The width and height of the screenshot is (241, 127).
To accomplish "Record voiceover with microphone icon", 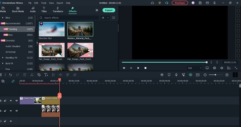I will pyautogui.click(x=176, y=75).
